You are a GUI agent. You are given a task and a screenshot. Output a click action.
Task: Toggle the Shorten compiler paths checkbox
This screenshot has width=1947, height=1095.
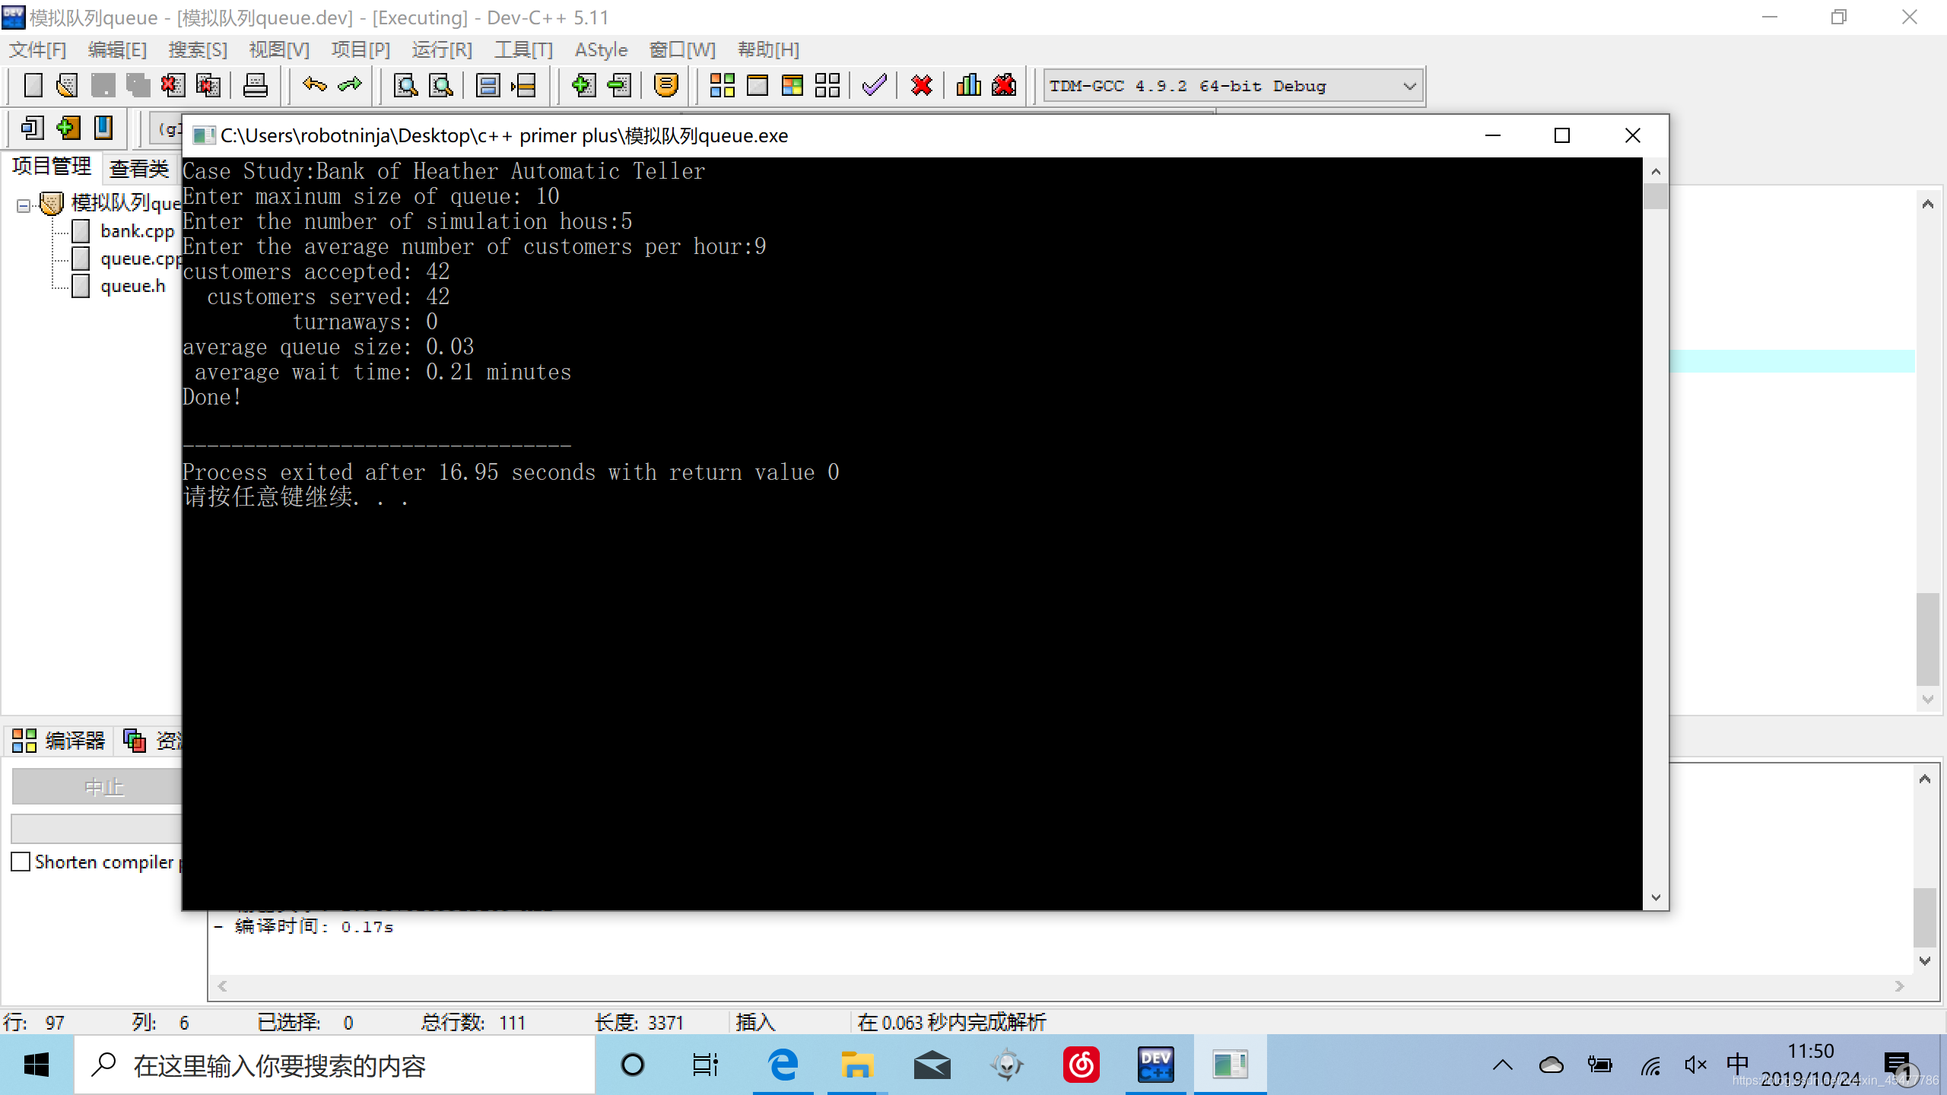[x=21, y=862]
